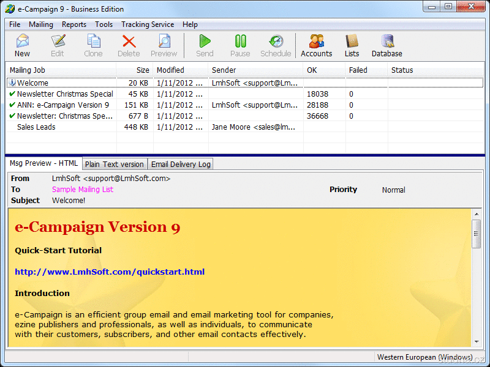Switch to Msg Preview - HTML tab
Screen dimensions: 490x367
(43, 163)
